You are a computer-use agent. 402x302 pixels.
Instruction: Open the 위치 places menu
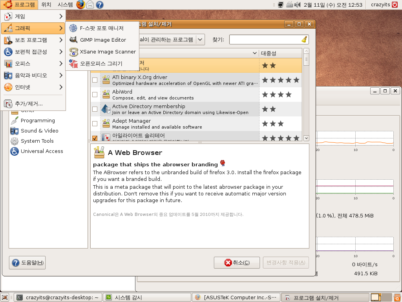click(x=46, y=5)
